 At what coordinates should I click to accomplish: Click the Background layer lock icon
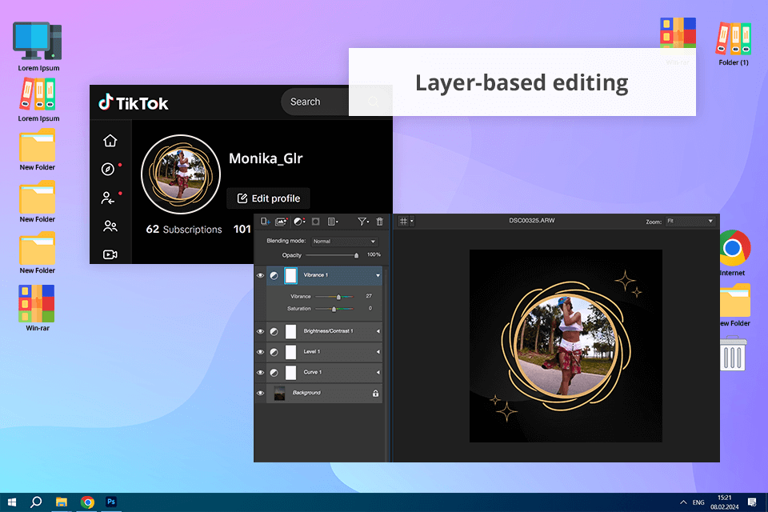pyautogui.click(x=376, y=394)
